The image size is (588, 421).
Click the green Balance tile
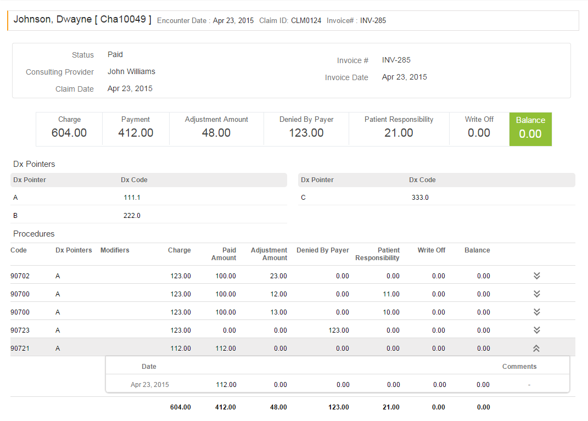coord(530,129)
